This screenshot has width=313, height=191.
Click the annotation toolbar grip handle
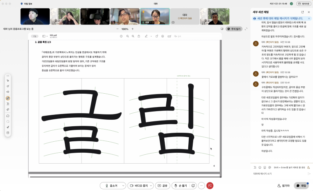click(x=8, y=76)
